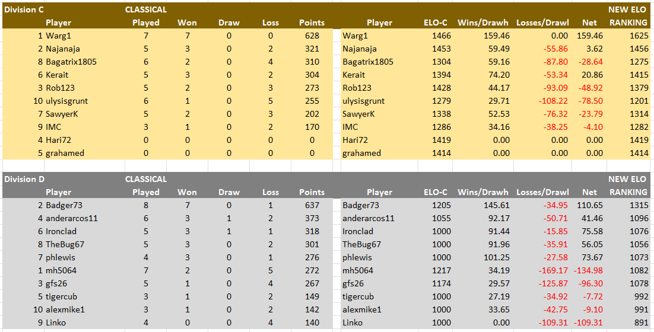Click mh5064's net value -134.98

coord(588,270)
